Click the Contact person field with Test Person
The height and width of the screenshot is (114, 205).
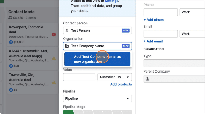(x=97, y=30)
